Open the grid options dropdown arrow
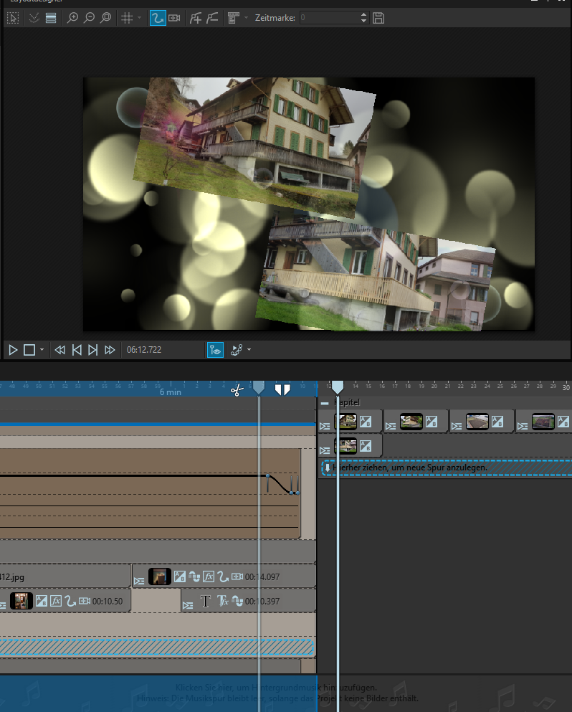The width and height of the screenshot is (572, 712). click(x=140, y=18)
